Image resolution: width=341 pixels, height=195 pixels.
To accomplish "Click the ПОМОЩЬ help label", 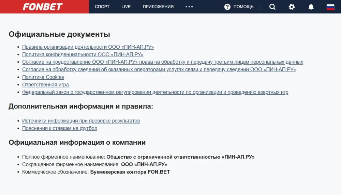I will click(243, 7).
